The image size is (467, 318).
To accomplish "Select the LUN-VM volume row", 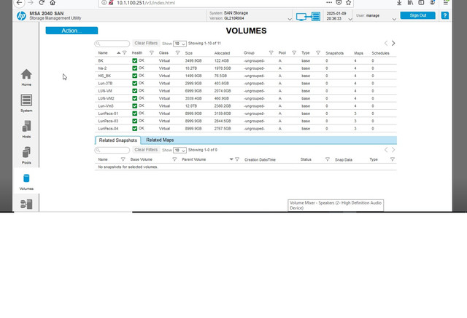I will tap(245, 91).
